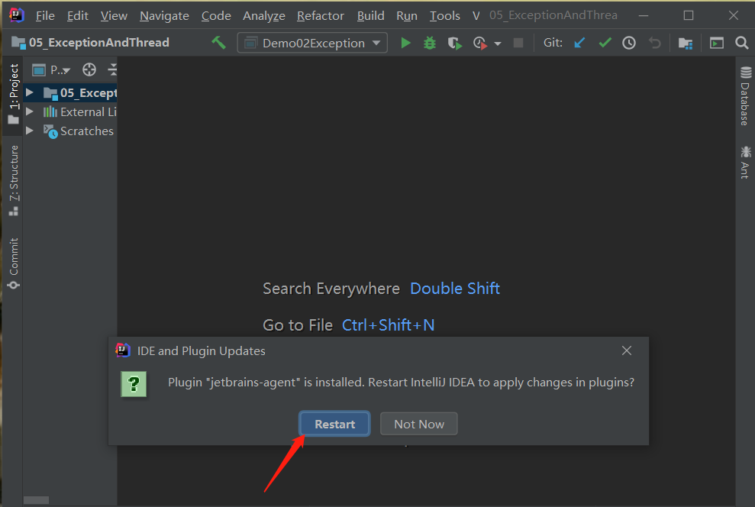Open Search Everywhere magnifier icon
Screen dimensions: 755x507
[x=742, y=43]
